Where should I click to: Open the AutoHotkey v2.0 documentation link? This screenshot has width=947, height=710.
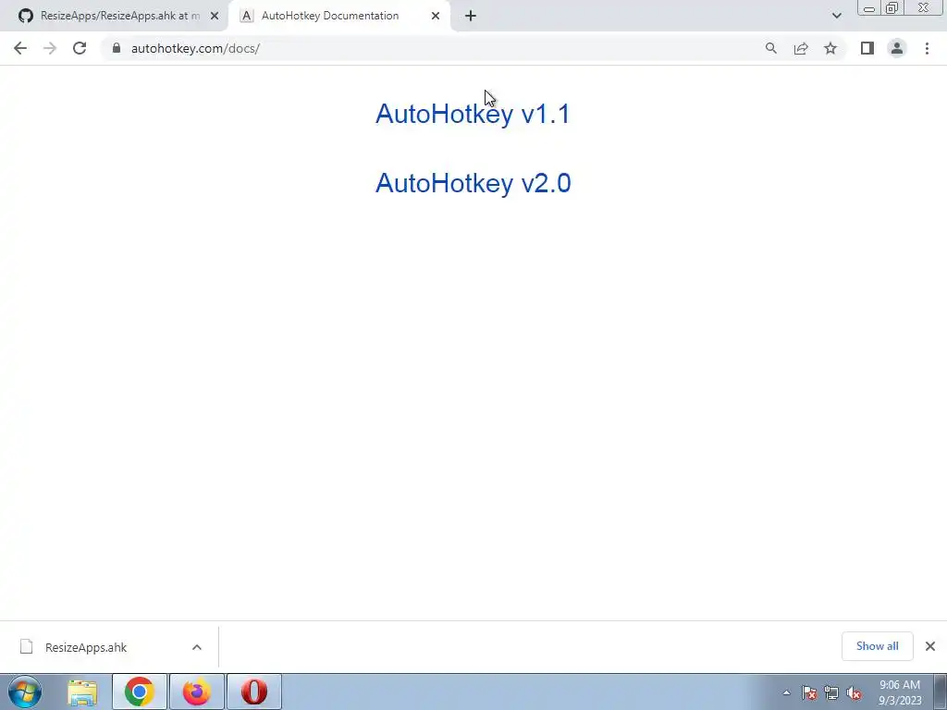coord(473,183)
